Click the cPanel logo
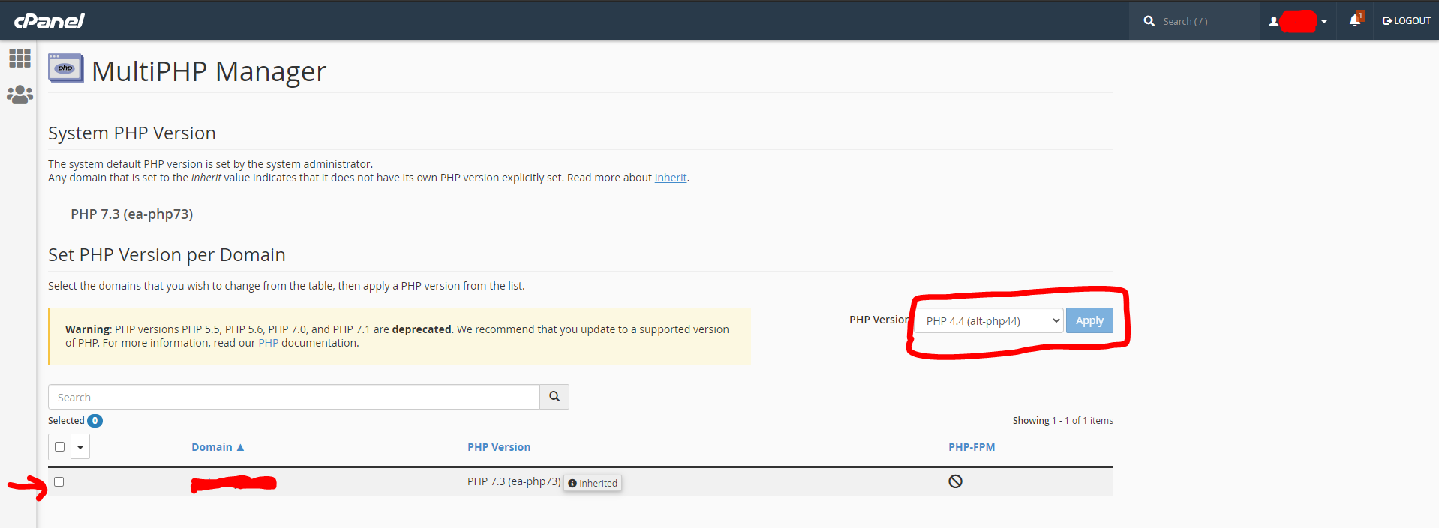Screen dimensions: 1439x528 [50, 21]
